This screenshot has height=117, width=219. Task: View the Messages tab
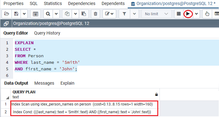[44, 83]
